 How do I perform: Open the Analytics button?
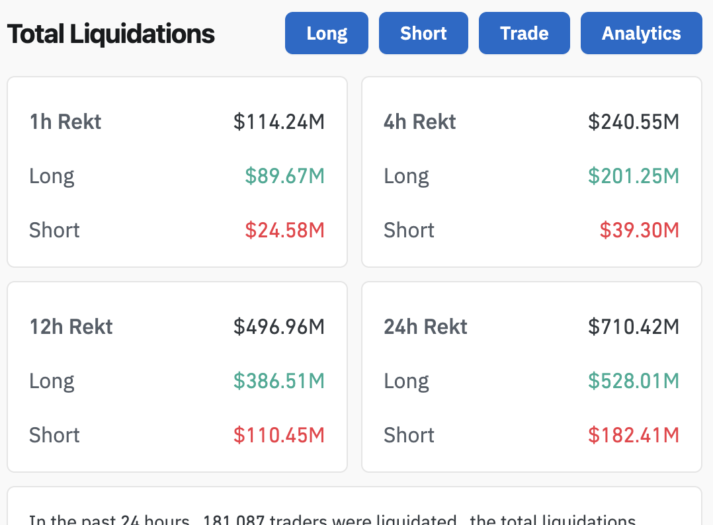click(x=641, y=33)
